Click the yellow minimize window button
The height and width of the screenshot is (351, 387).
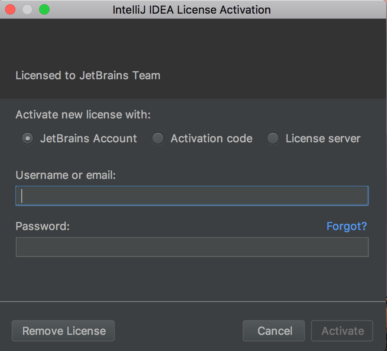click(27, 9)
